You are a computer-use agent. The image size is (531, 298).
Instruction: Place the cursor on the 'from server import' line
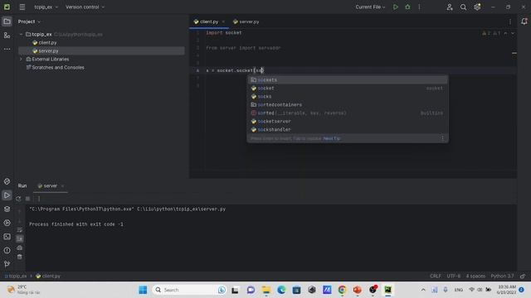243,48
